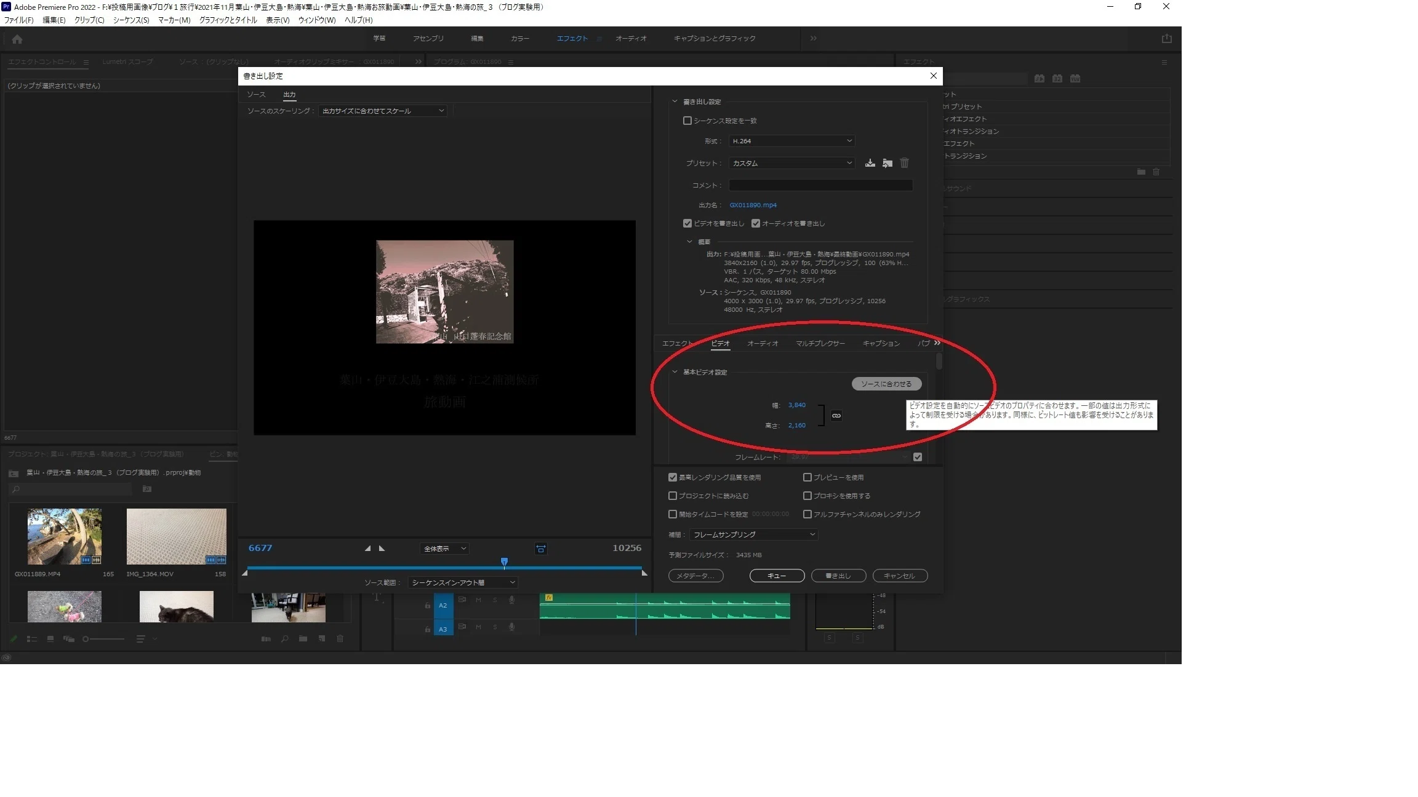Enable Use Proxies checkbox
The image size is (1418, 797).
807,496
